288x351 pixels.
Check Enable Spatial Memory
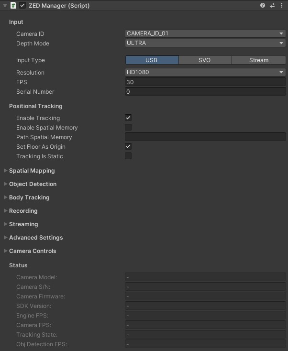pyautogui.click(x=128, y=127)
